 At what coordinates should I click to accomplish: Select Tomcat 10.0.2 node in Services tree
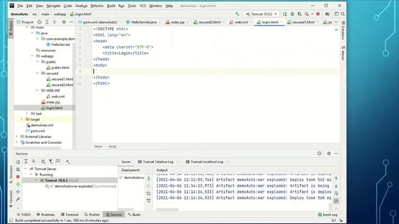(56, 180)
